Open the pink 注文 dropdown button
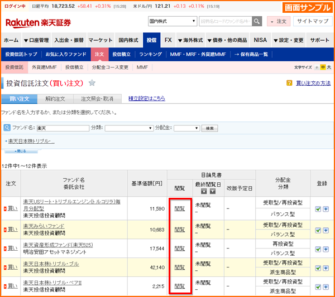Image resolution: width=335 pixels, height=297 pixels. pos(279,21)
